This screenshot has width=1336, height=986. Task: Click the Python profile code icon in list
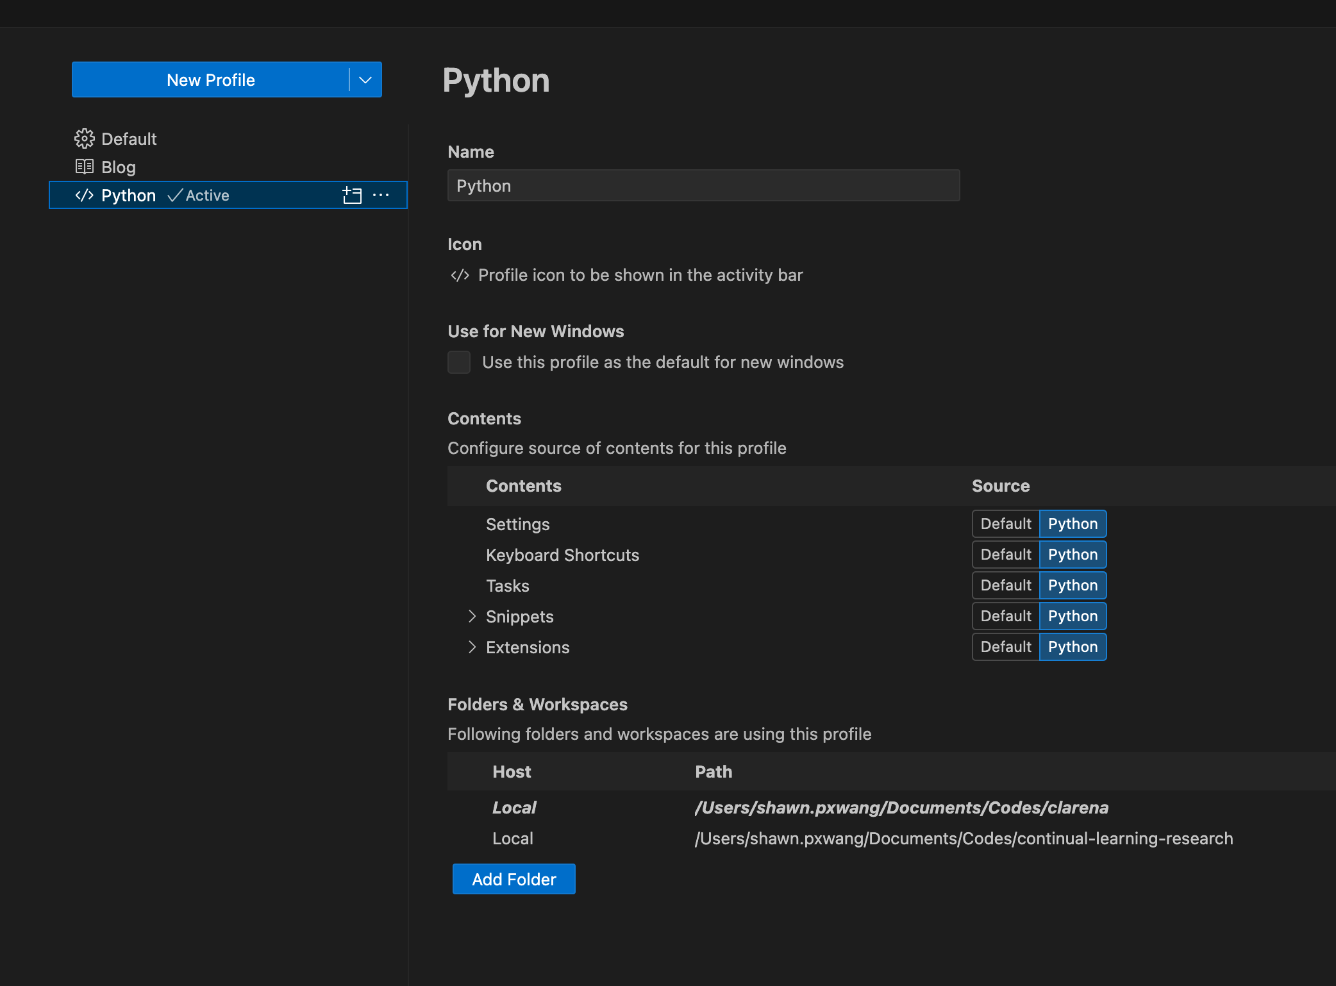(84, 195)
